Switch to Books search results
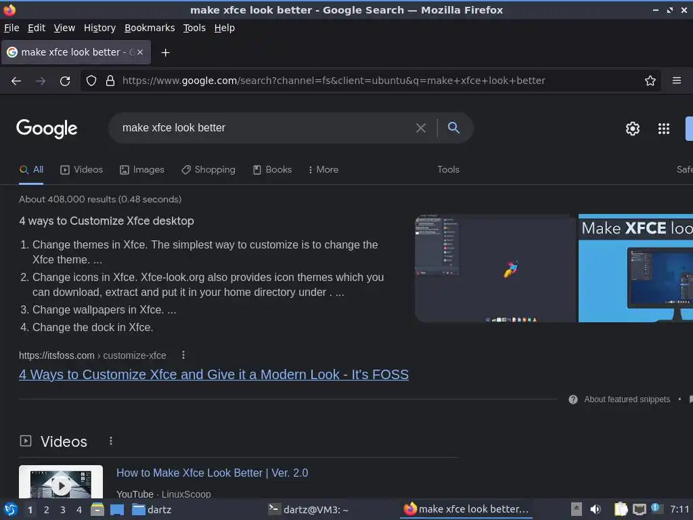693x520 pixels. coord(272,170)
